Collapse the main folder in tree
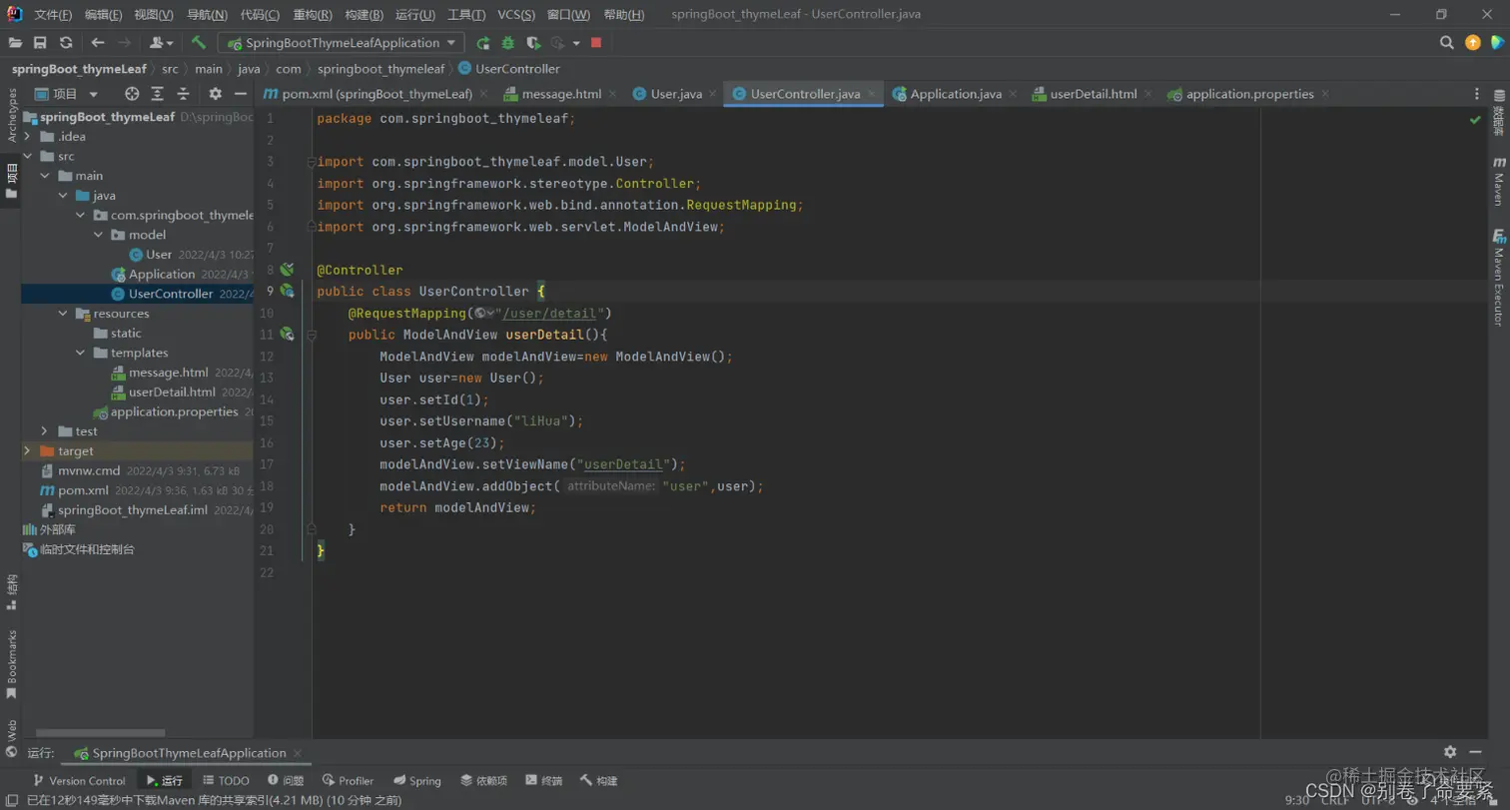Screen dimensions: 1510x810 coord(45,176)
